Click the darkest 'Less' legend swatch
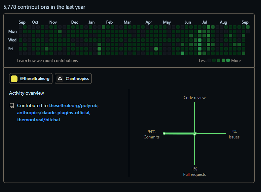 tap(209, 60)
